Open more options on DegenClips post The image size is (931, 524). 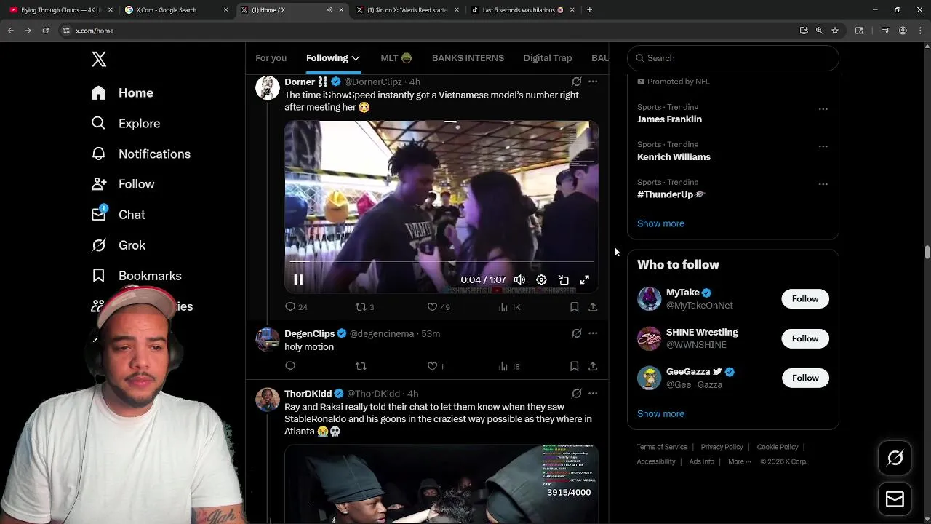593,333
